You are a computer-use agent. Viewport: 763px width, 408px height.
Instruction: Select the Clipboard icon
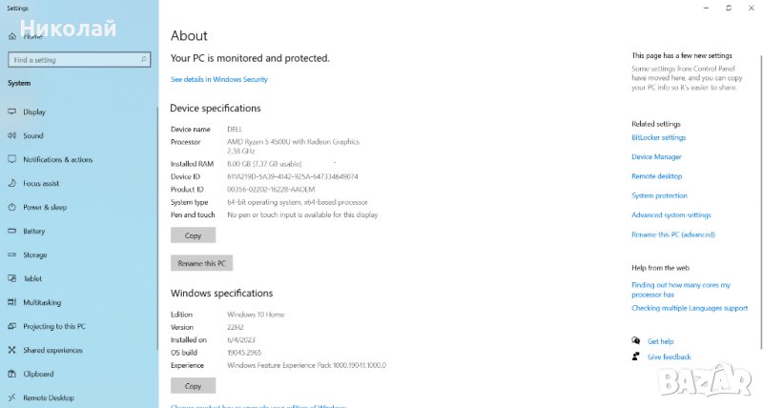tap(11, 374)
